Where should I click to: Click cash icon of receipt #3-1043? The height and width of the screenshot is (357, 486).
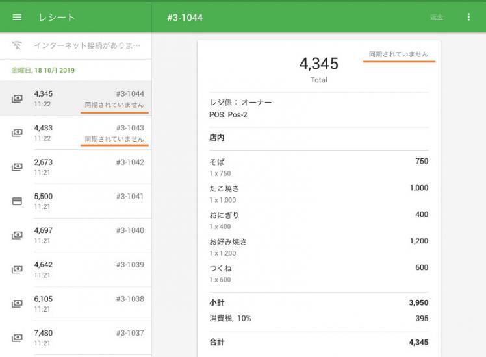click(x=17, y=133)
